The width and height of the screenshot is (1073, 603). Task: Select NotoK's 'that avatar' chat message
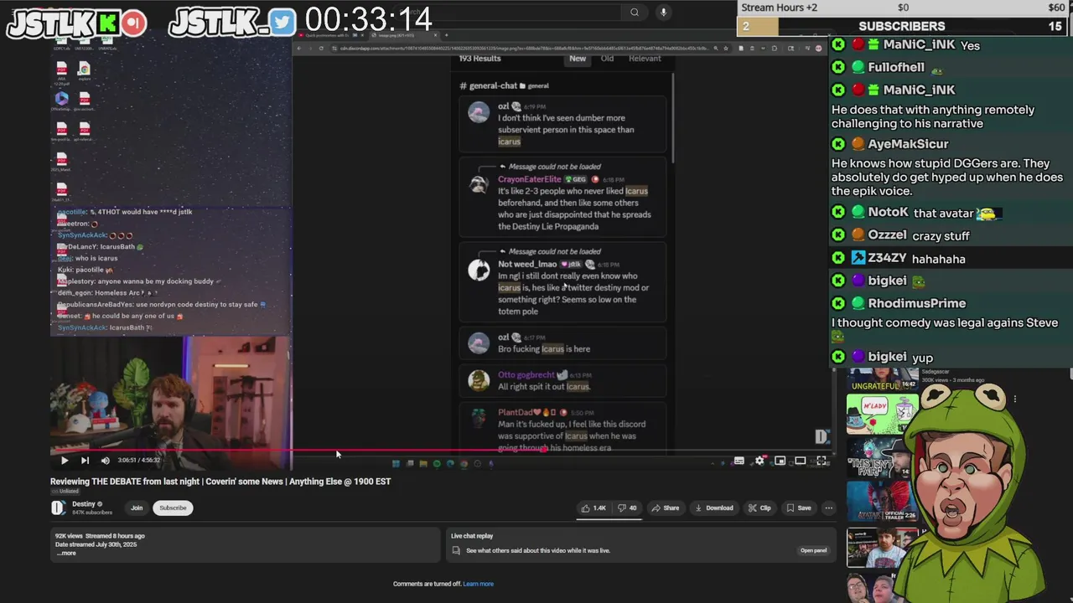click(943, 214)
